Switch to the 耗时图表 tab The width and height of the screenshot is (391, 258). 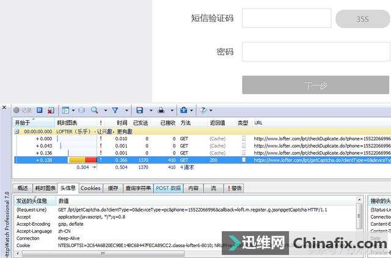[45, 188]
